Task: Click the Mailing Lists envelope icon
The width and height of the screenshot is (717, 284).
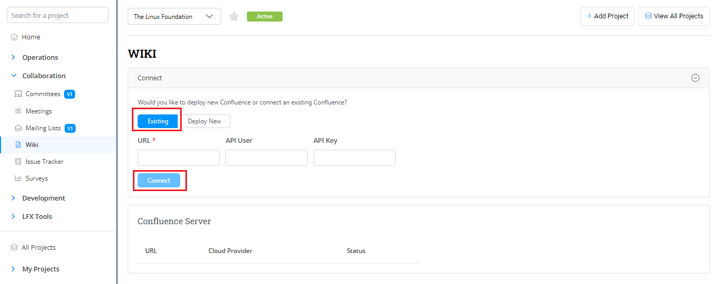Action: click(x=18, y=128)
